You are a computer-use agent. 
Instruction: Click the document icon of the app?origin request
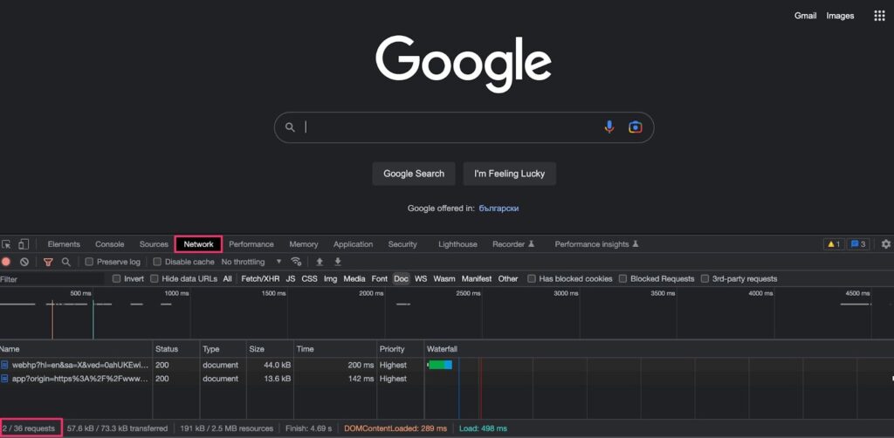[4, 379]
